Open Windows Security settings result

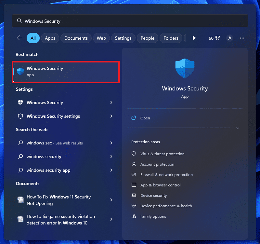pyautogui.click(x=66, y=116)
